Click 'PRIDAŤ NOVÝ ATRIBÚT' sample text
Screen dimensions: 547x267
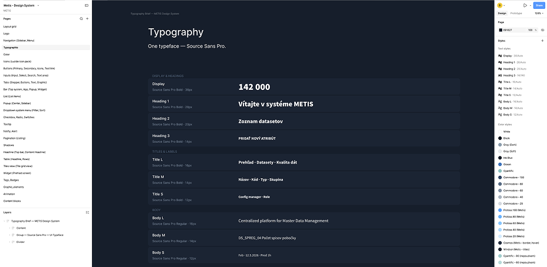[257, 139]
